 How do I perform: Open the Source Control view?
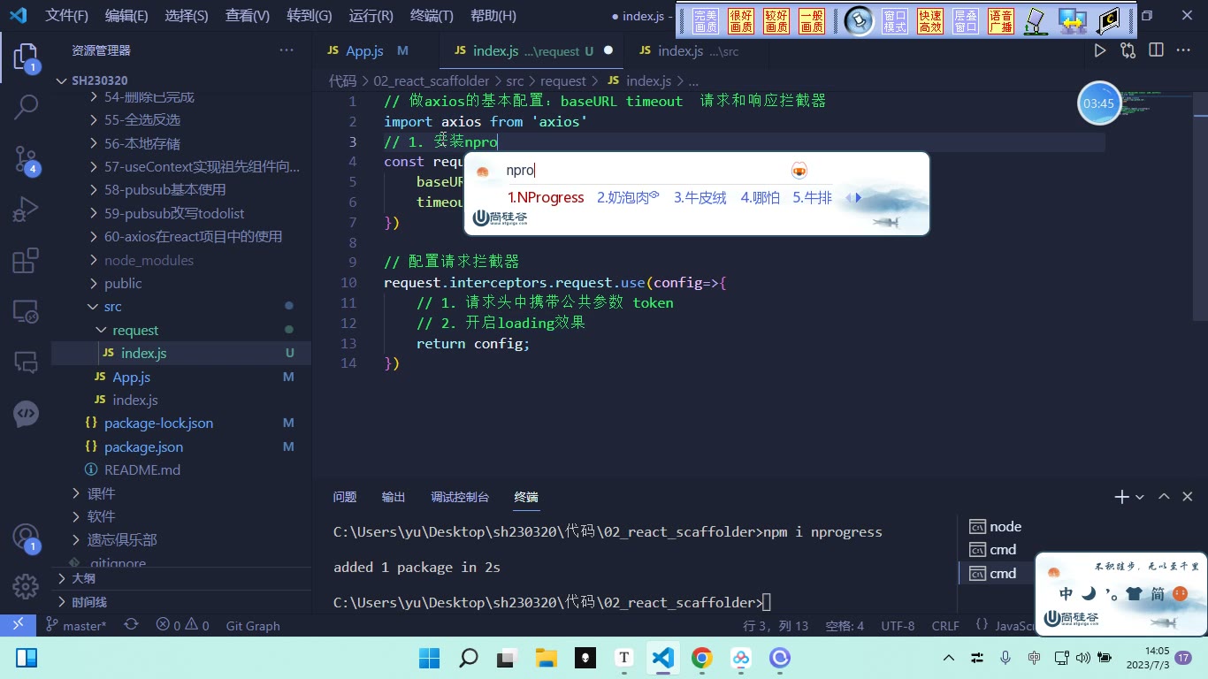tap(26, 159)
